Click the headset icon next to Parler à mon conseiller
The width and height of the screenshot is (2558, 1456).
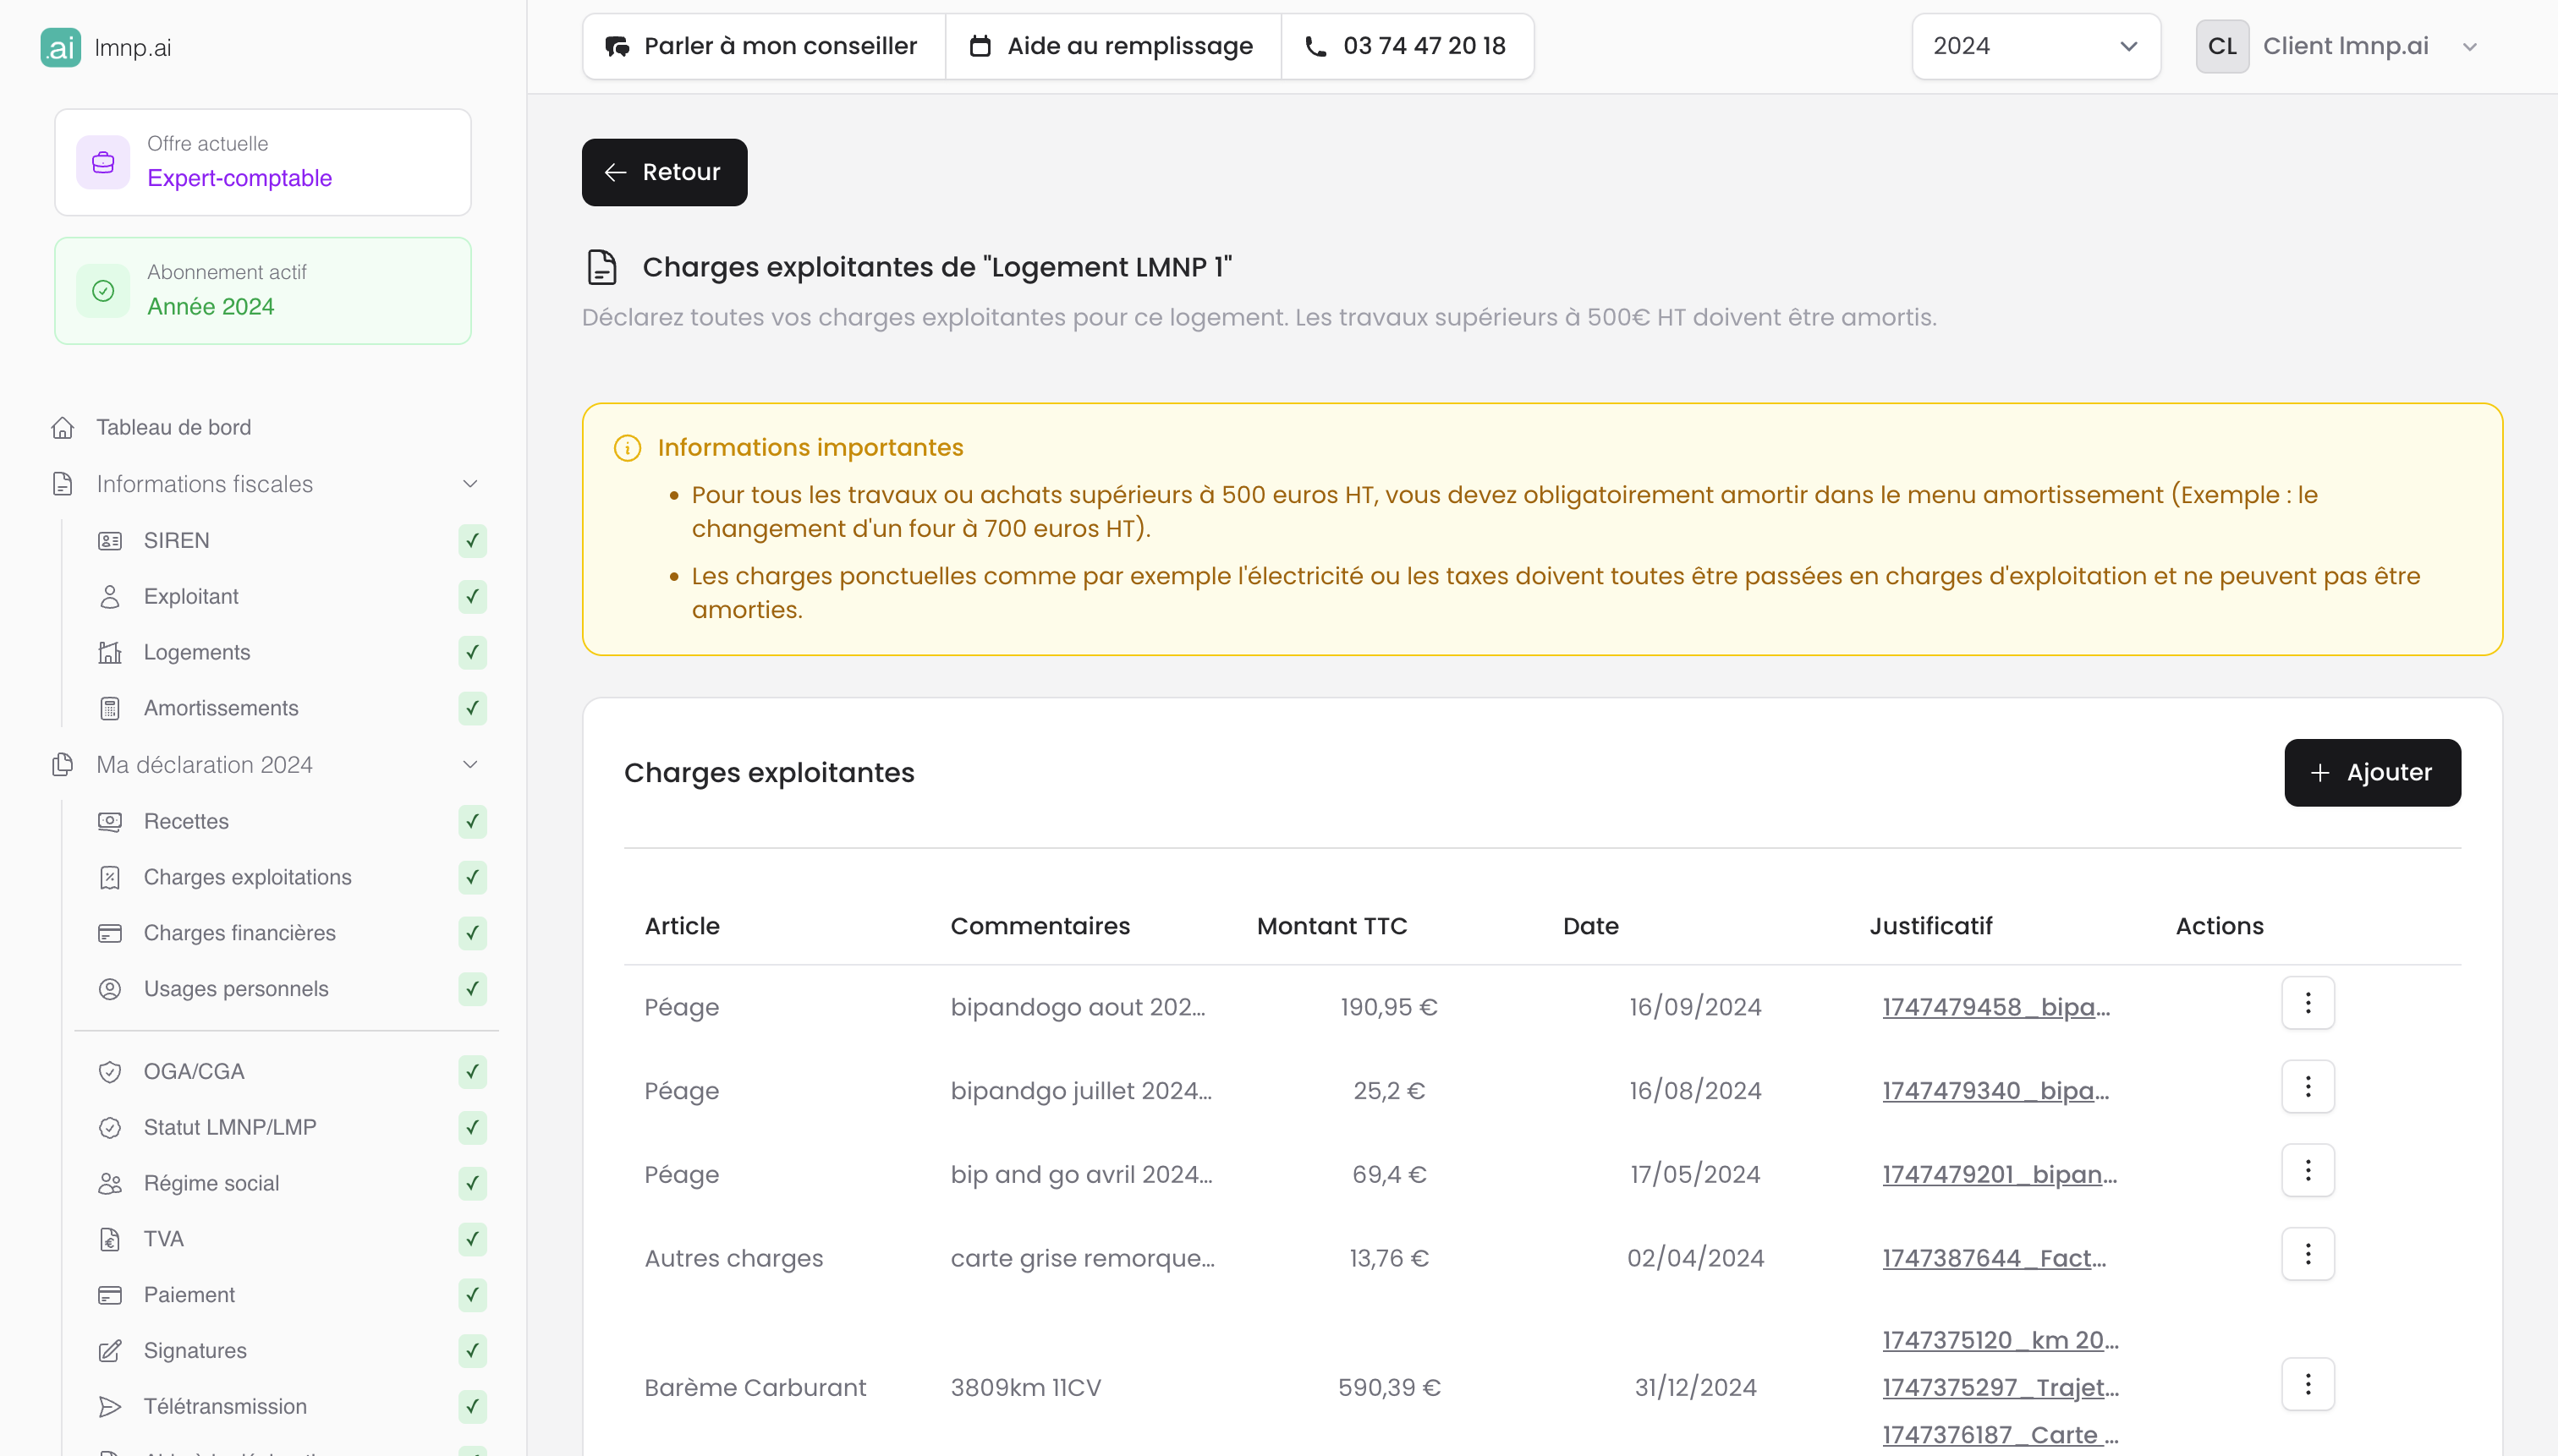coord(618,45)
